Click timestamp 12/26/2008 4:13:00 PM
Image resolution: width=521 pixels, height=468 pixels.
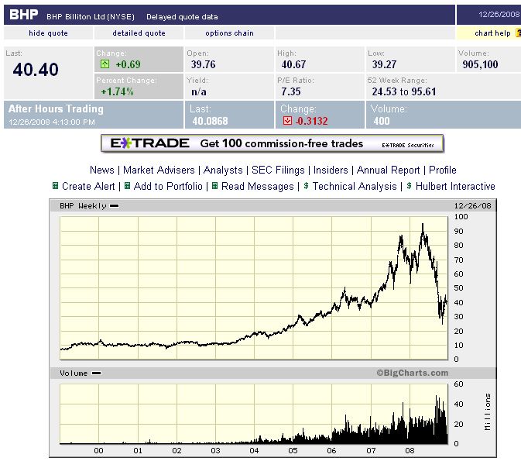52,122
